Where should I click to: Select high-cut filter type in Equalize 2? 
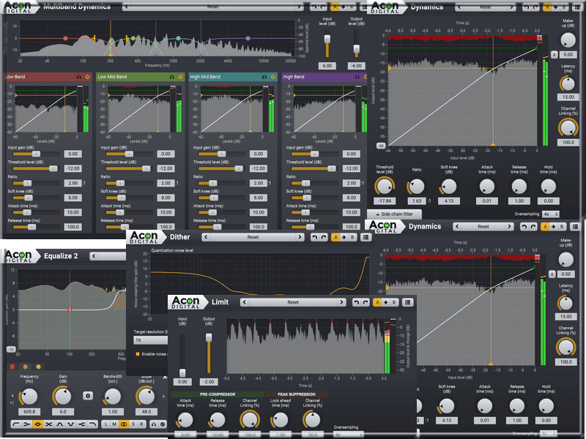[93, 424]
